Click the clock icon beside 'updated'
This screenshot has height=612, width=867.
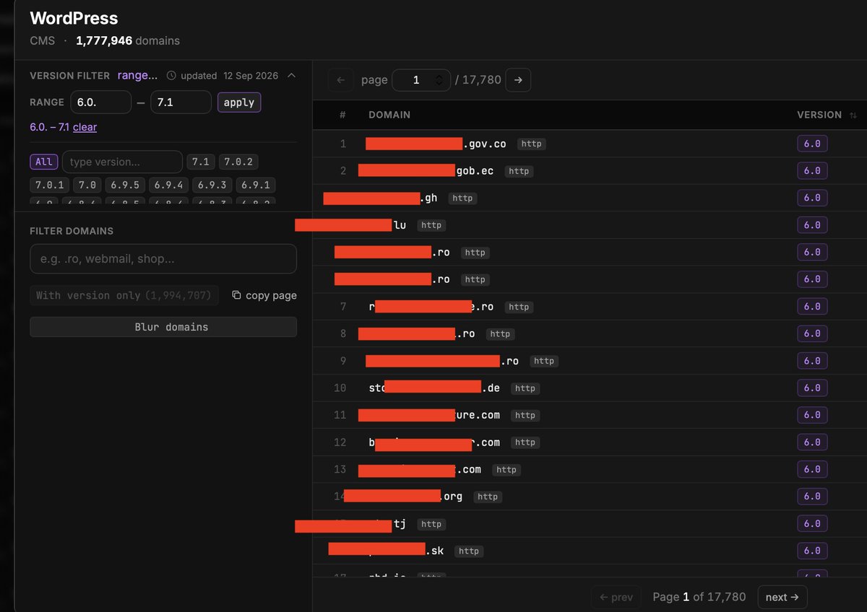171,76
